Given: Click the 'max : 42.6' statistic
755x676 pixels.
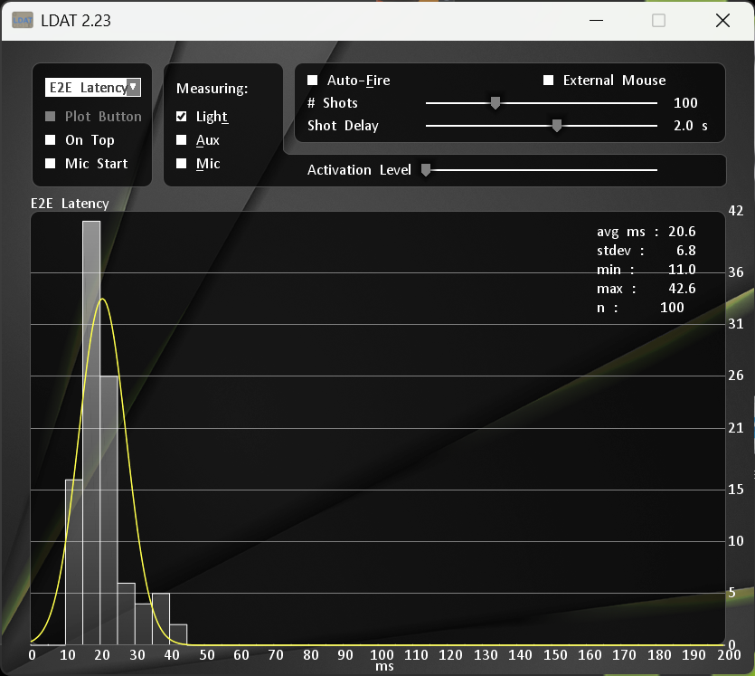Looking at the screenshot, I should coord(646,289).
